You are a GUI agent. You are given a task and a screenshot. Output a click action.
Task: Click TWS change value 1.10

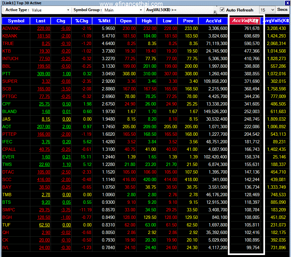point(67,164)
